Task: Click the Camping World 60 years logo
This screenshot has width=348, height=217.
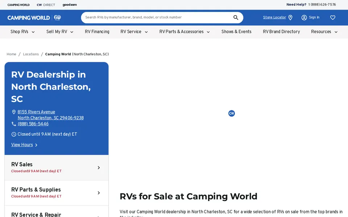Action: click(34, 18)
